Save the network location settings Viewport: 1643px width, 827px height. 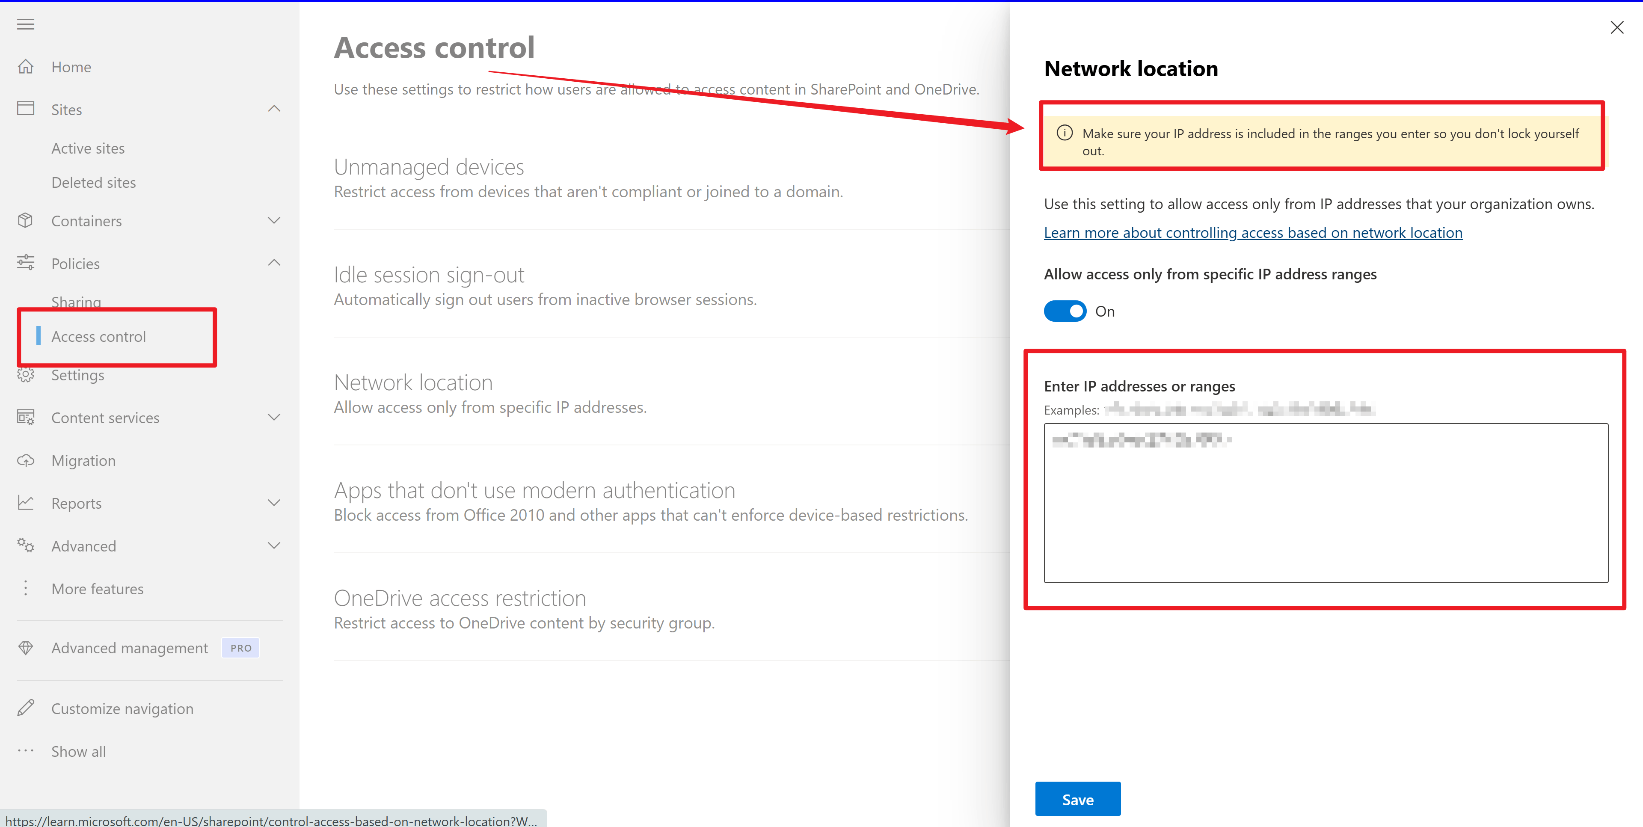tap(1078, 799)
